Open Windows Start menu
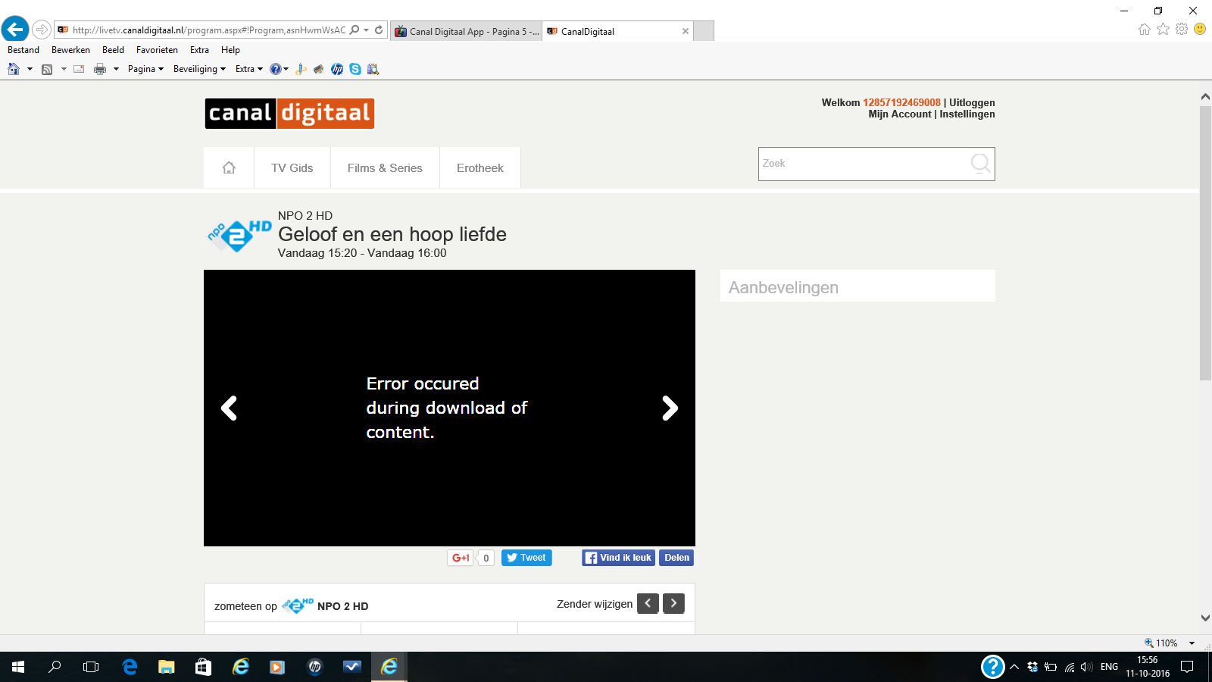The image size is (1212, 682). click(x=18, y=667)
